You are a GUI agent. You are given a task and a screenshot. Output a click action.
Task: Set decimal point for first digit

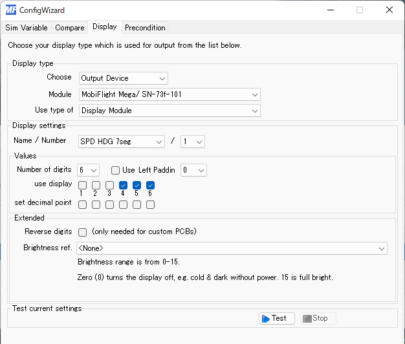82,204
